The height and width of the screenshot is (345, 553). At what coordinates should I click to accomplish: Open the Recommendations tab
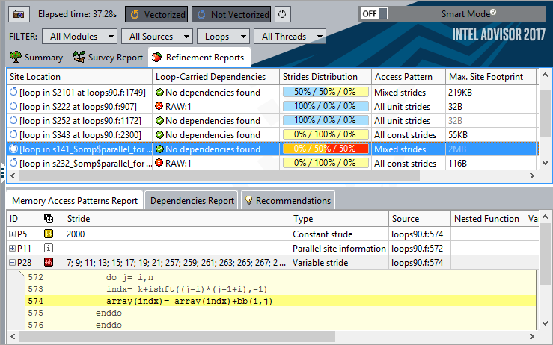(x=288, y=201)
